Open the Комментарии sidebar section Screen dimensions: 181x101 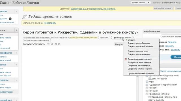(x=6, y=92)
